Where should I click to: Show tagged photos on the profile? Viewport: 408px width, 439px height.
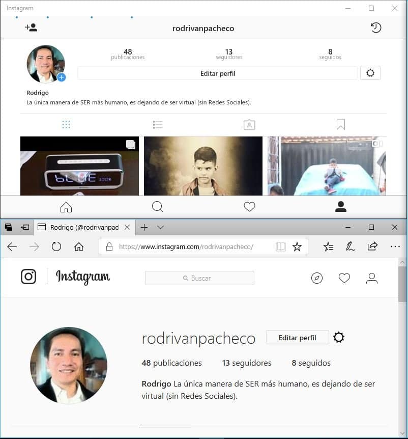(249, 124)
